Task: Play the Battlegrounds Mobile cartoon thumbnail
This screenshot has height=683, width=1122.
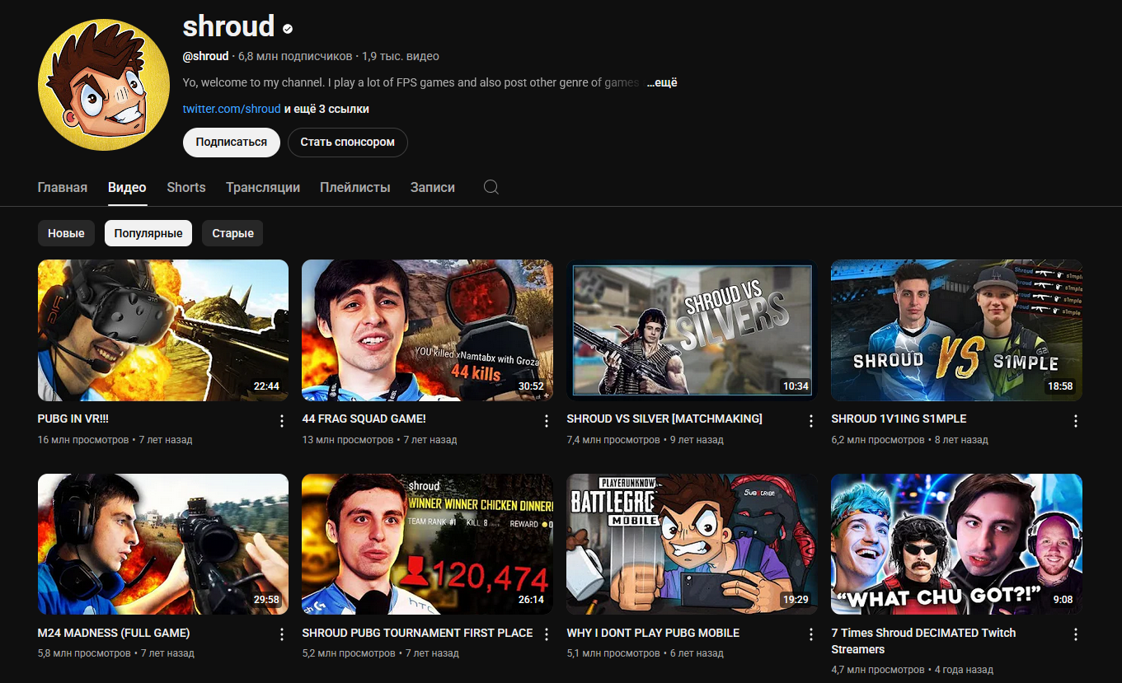Action: tap(692, 544)
